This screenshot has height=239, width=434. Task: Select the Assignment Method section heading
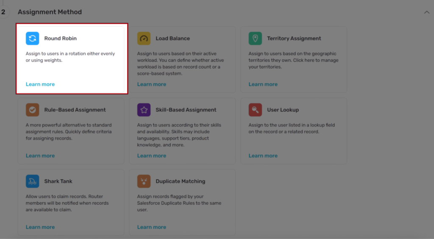tap(50, 12)
